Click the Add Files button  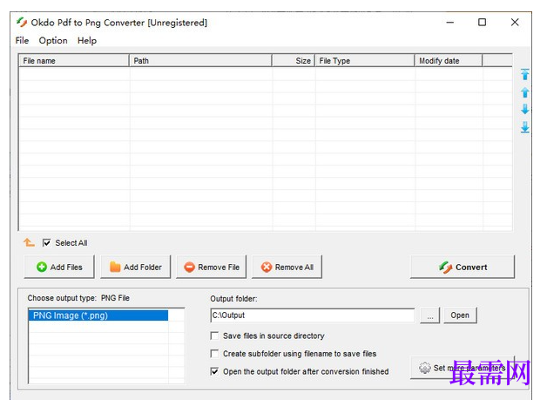(x=59, y=267)
